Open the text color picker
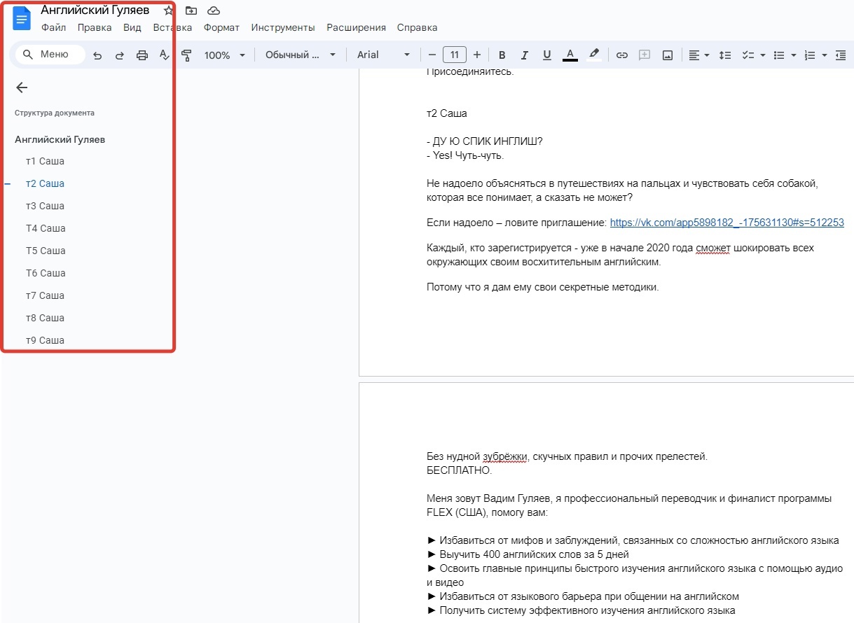Viewport: 854px width, 623px height. 570,55
